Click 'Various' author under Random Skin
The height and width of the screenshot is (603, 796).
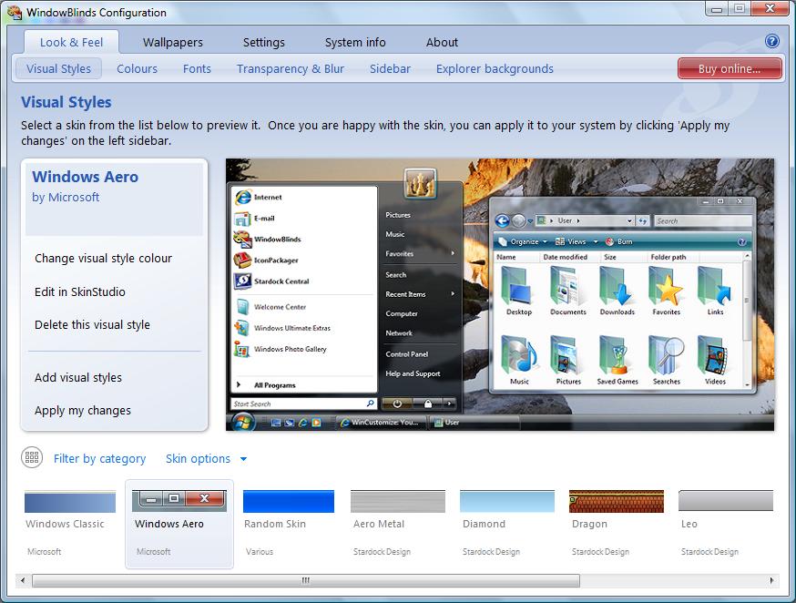[x=260, y=552]
